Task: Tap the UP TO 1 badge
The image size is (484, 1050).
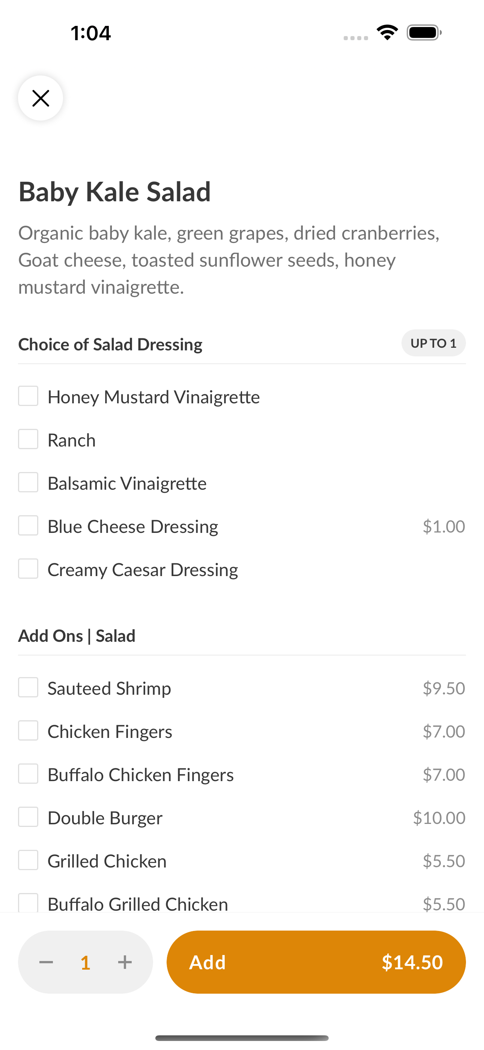Action: 433,343
